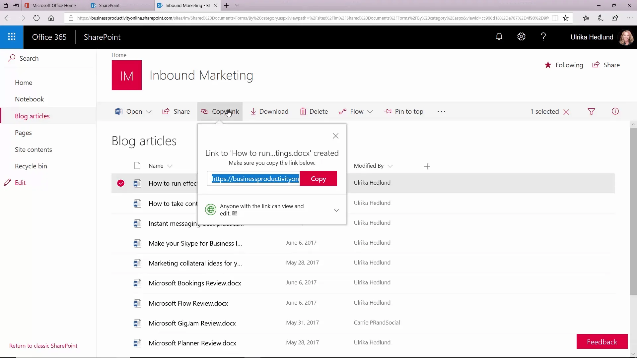Open Microsoft Planner Review.docx
The image size is (637, 358).
click(192, 343)
